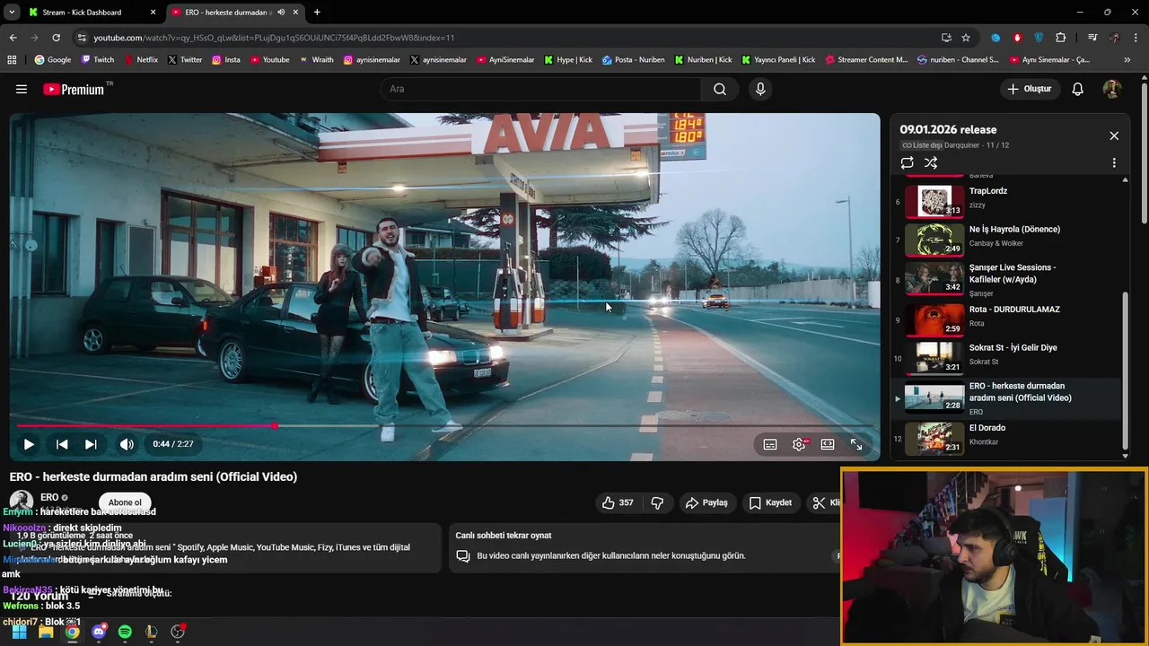Open Discord from the taskbar
The height and width of the screenshot is (646, 1149).
point(99,632)
